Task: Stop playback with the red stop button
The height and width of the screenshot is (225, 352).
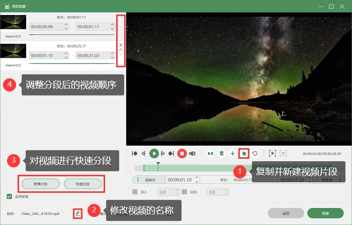Action: (182, 154)
